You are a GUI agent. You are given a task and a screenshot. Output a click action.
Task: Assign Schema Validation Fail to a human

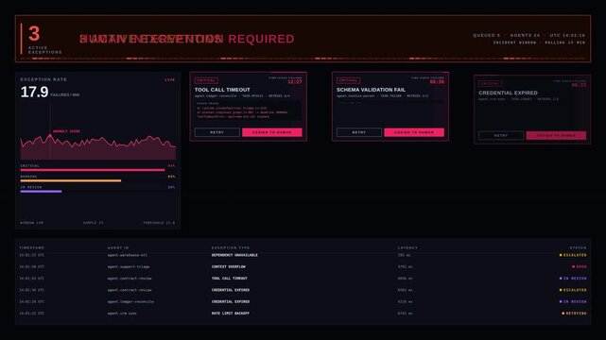[x=414, y=132]
